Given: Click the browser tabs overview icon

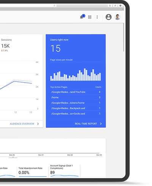Looking at the screenshot, I should pyautogui.click(x=115, y=6).
